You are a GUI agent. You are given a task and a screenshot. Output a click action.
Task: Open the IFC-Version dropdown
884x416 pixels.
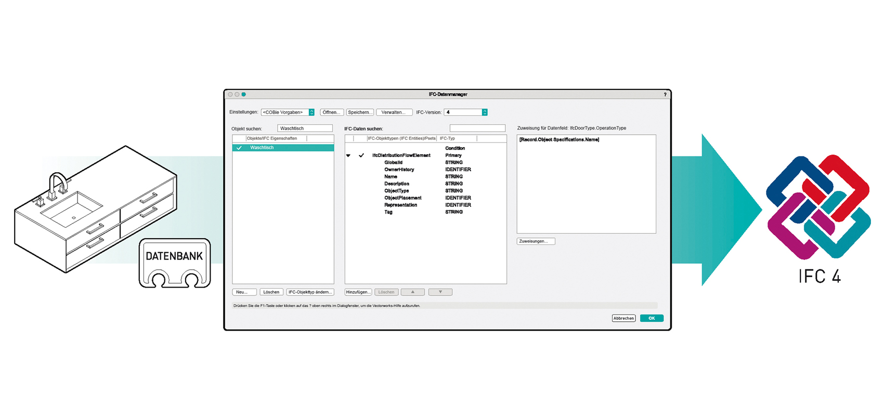[465, 112]
